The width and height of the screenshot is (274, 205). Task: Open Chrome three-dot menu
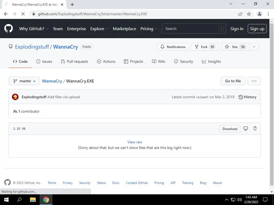coord(268,14)
